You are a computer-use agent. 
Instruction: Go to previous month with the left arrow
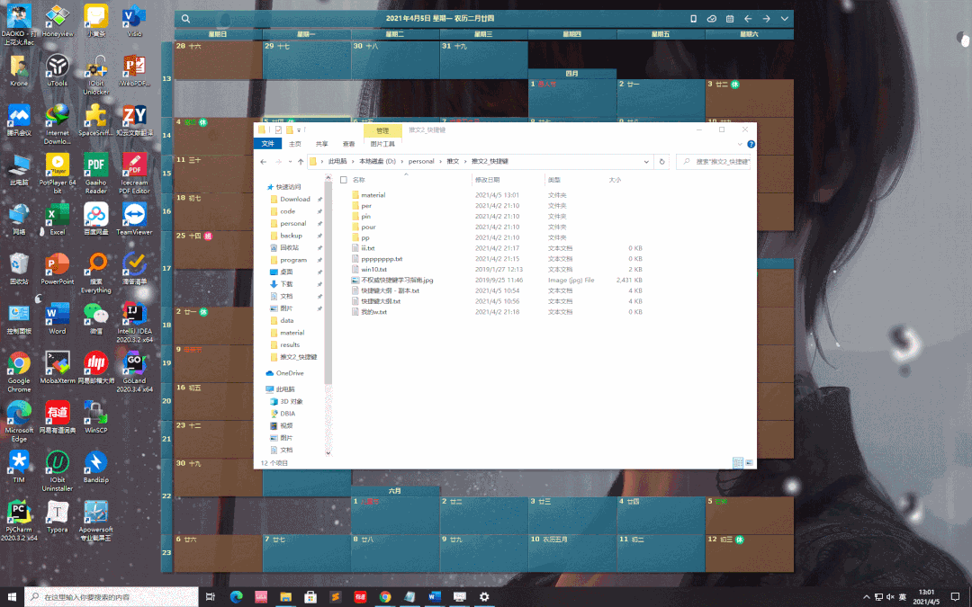click(747, 19)
